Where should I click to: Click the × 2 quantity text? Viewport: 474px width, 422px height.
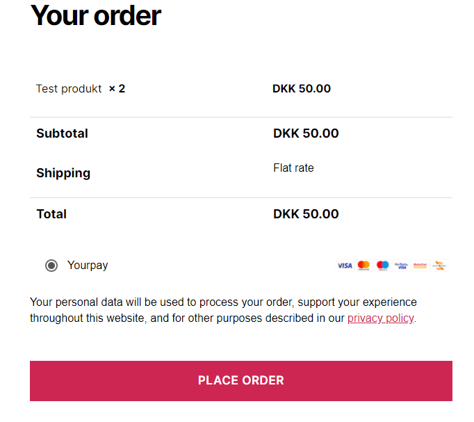117,88
